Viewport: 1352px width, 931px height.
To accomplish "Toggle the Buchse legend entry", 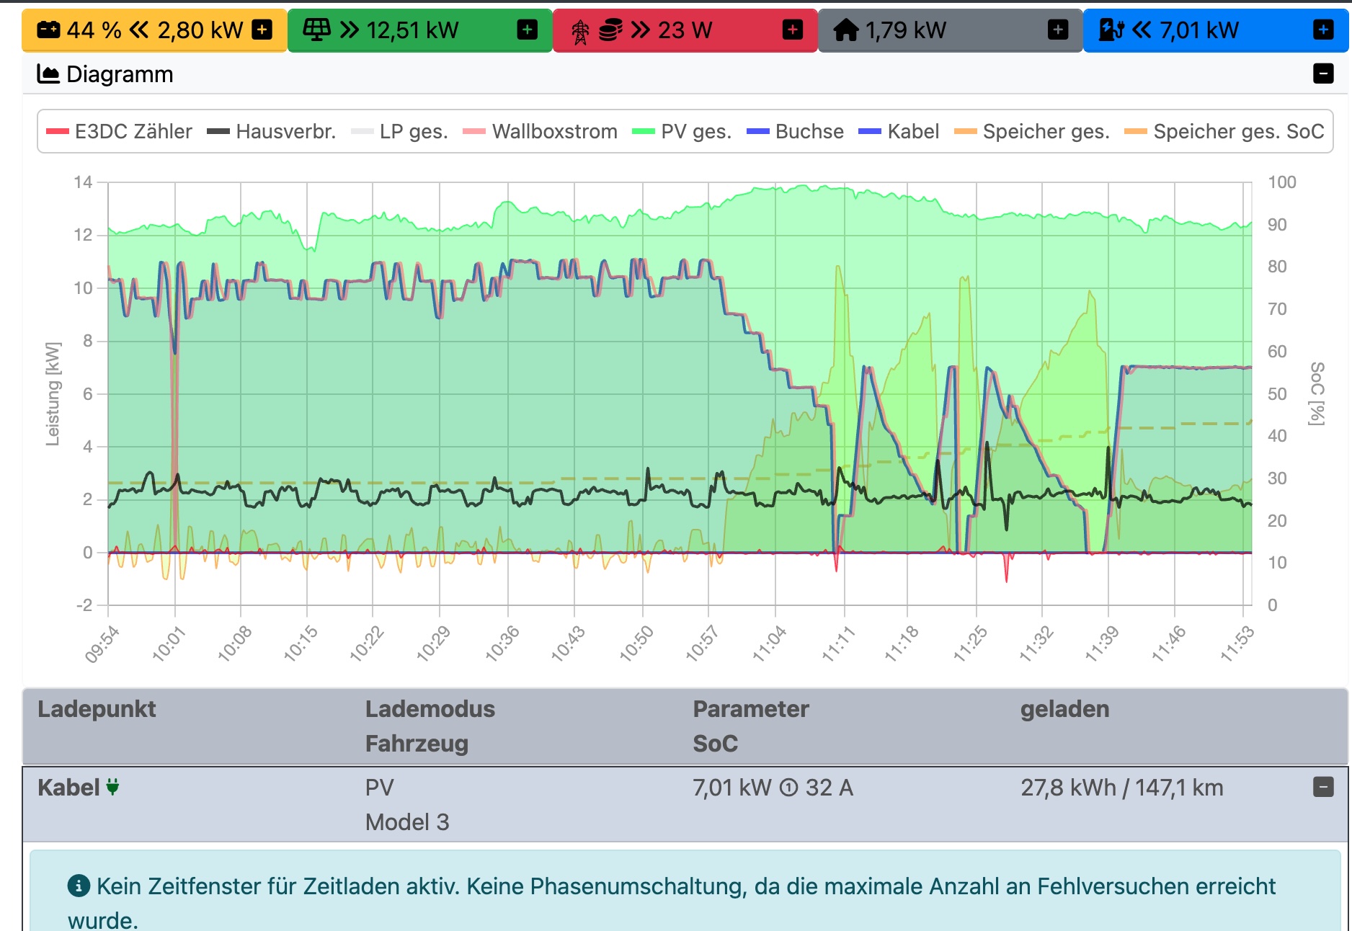I will [x=795, y=131].
